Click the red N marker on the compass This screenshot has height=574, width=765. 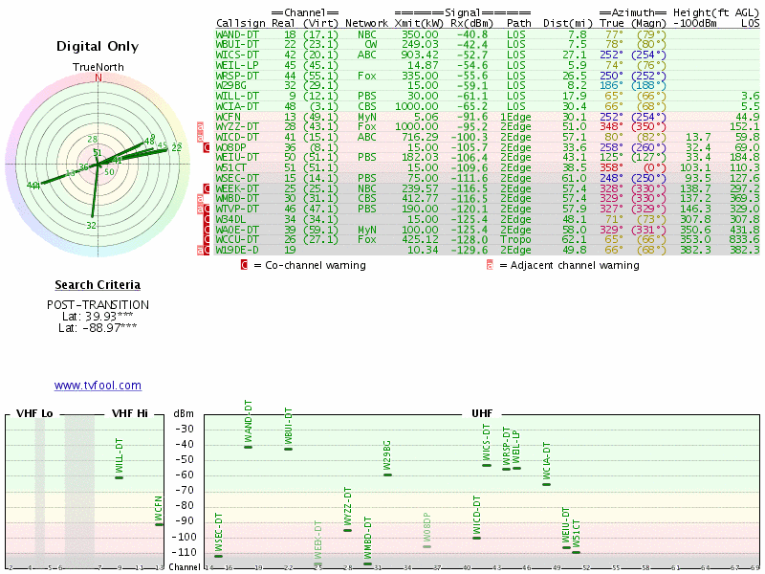point(98,77)
